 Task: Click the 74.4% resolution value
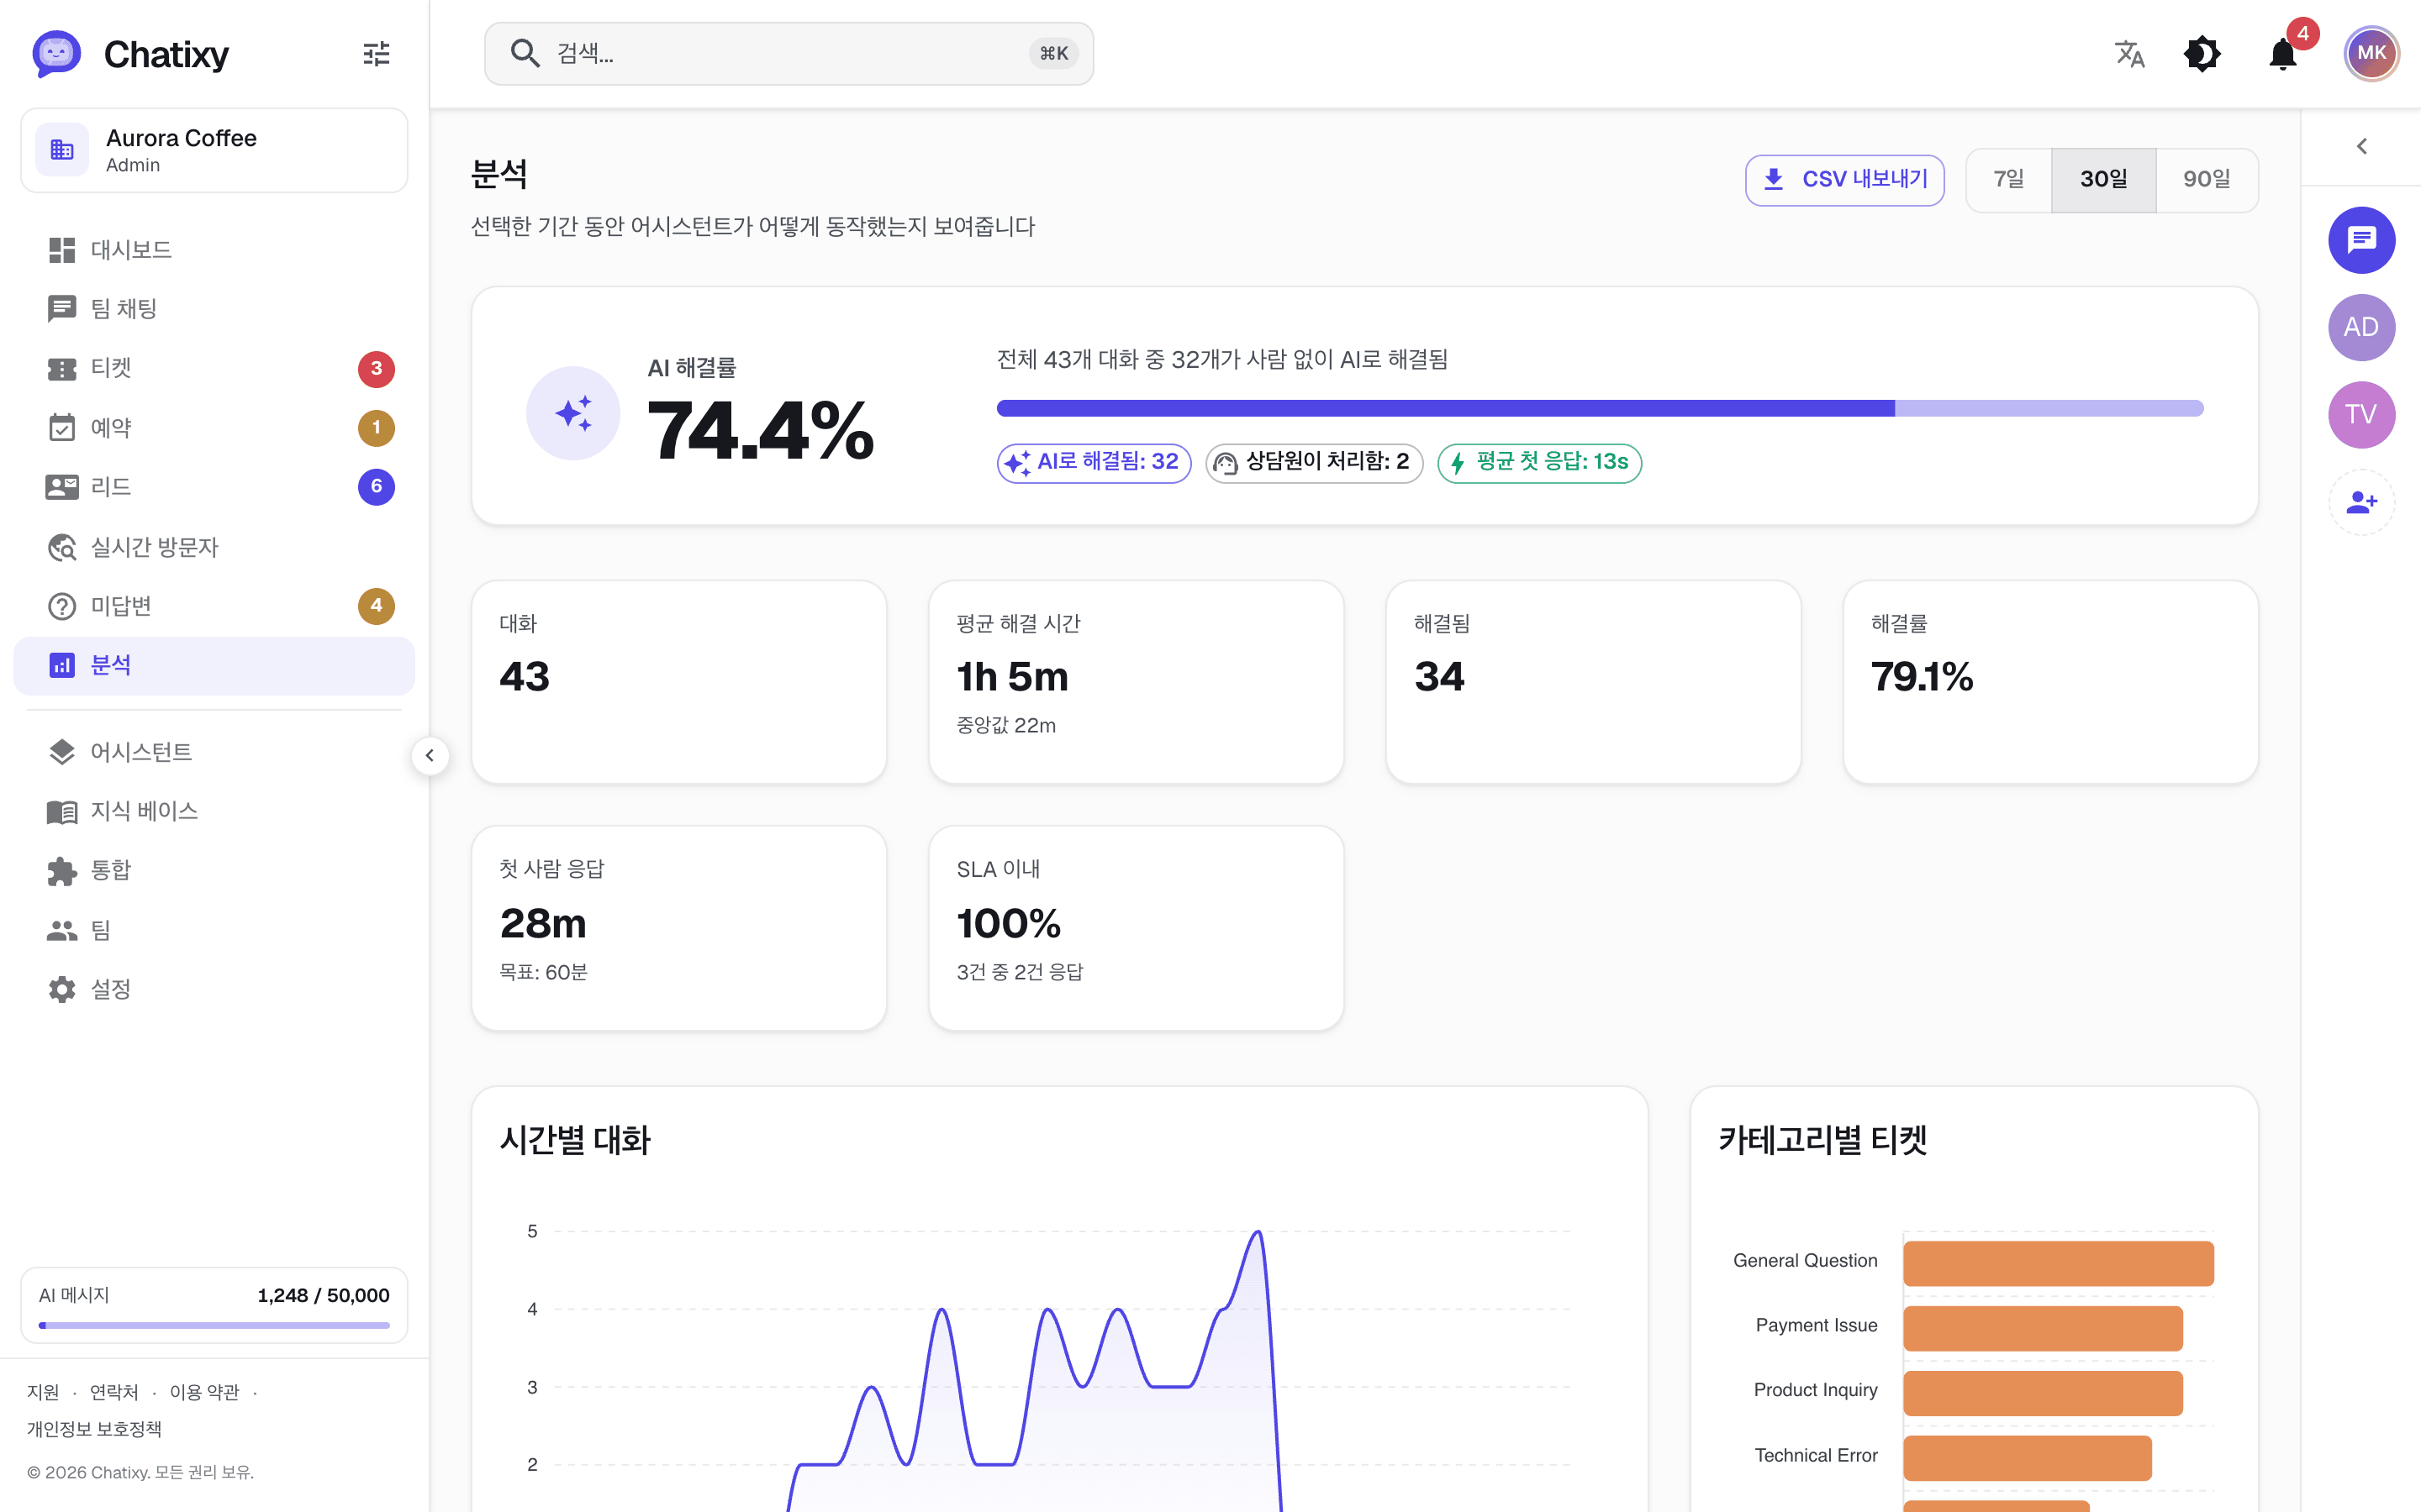[760, 431]
